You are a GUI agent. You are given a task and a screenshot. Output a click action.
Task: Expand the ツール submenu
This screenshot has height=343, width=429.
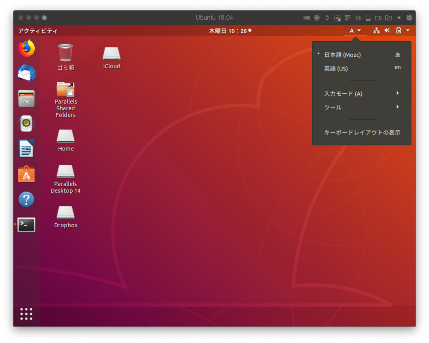pyautogui.click(x=361, y=107)
